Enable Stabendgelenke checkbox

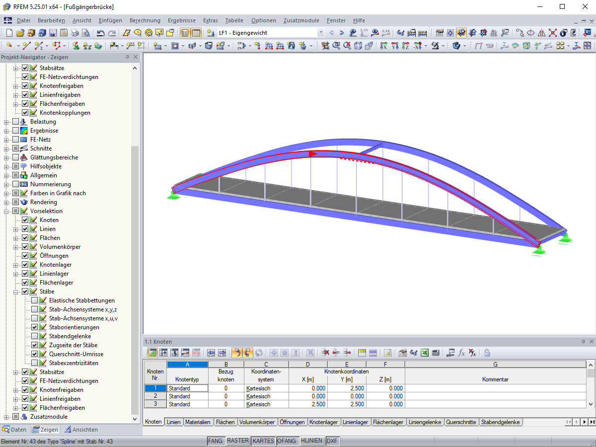pyautogui.click(x=34, y=336)
